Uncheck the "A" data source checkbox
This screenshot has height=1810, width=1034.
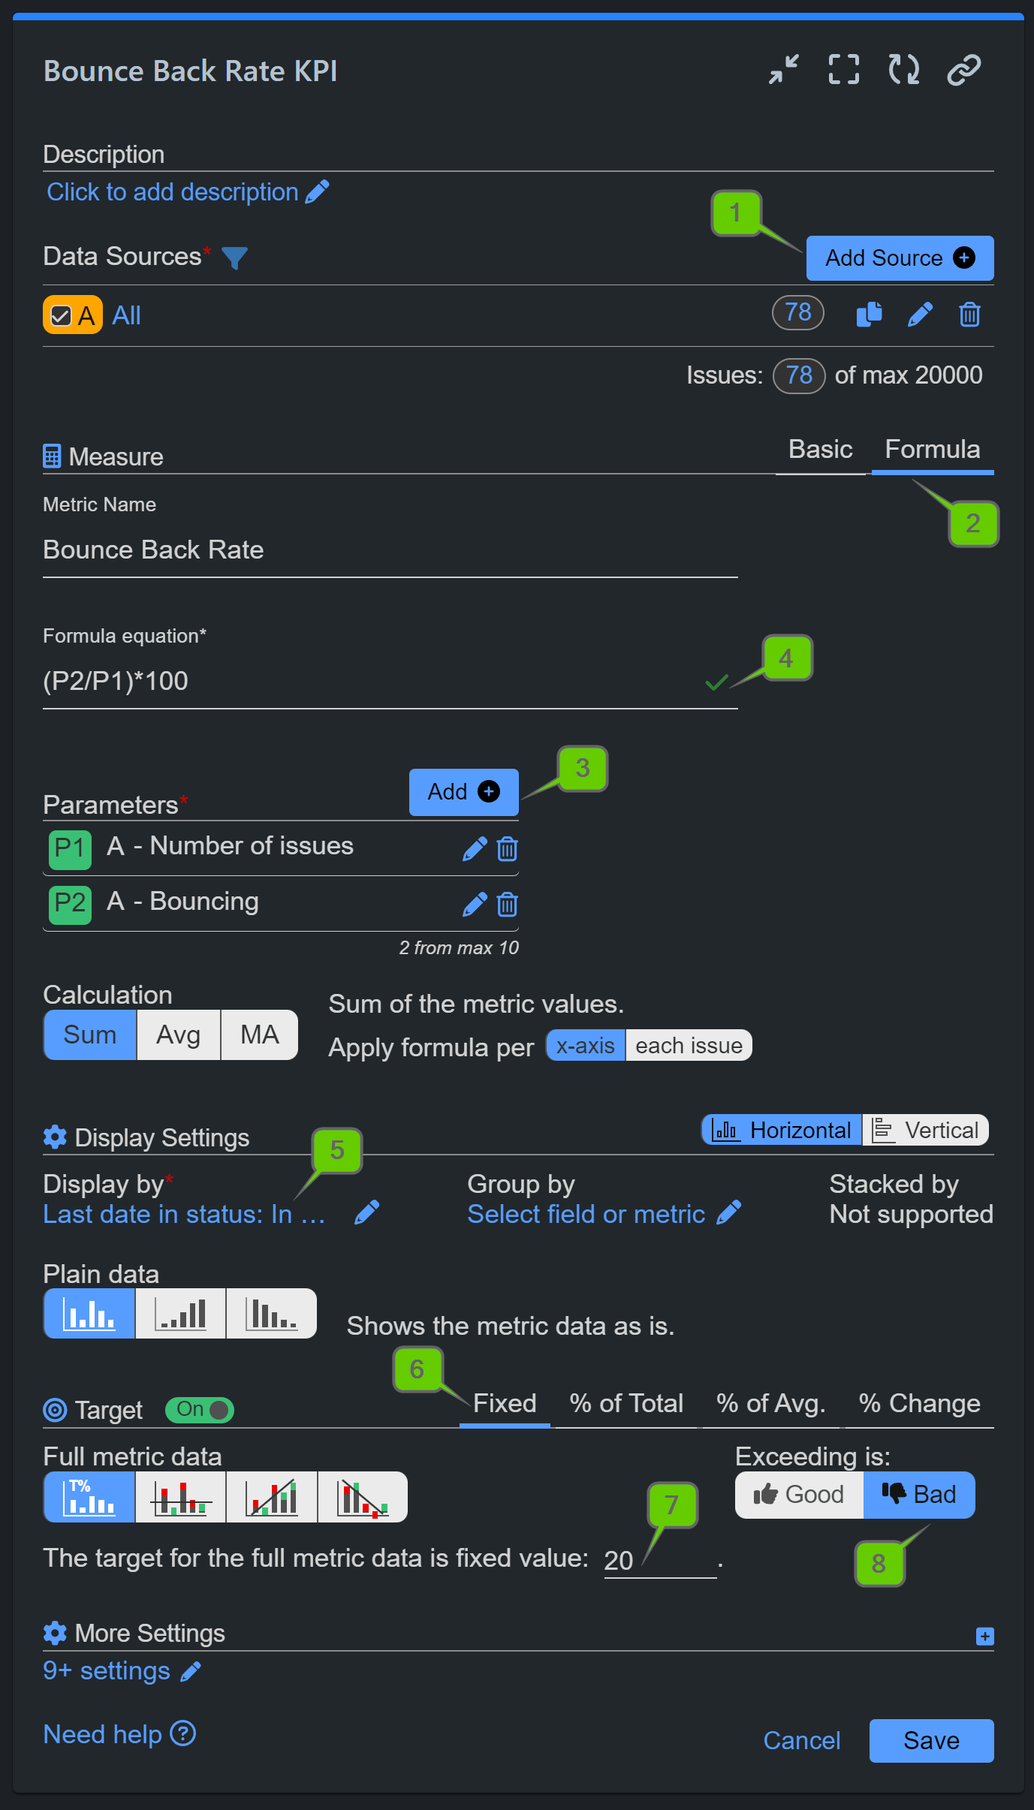tap(59, 315)
